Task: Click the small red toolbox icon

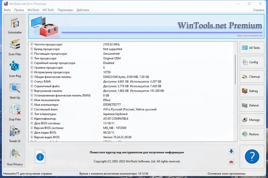Action: (x=231, y=162)
